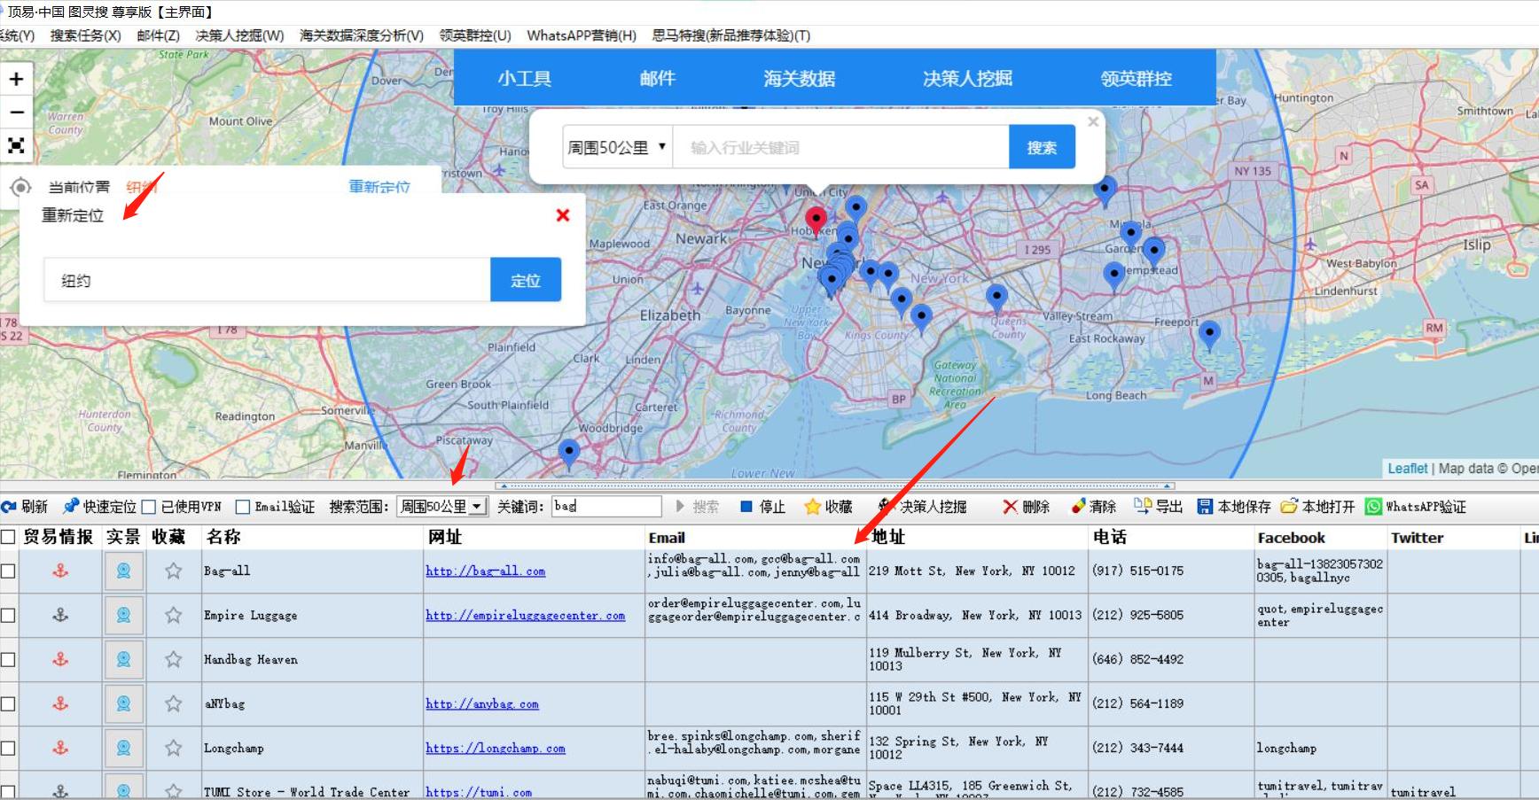
Task: Click the current location target icon
Action: (20, 187)
